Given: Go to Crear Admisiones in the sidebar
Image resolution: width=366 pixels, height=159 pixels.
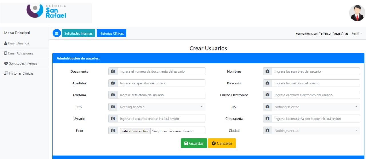Looking at the screenshot, I should coord(20,53).
